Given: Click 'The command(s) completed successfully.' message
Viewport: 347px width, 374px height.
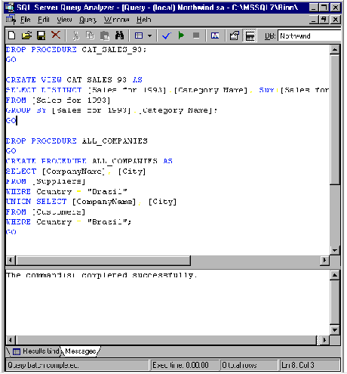Looking at the screenshot, I should point(102,275).
